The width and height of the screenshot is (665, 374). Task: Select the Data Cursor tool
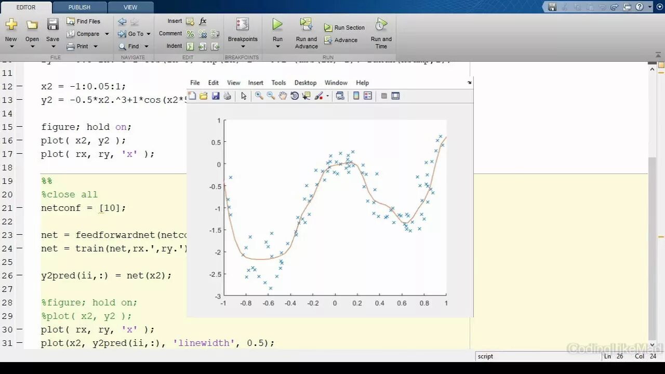[306, 96]
